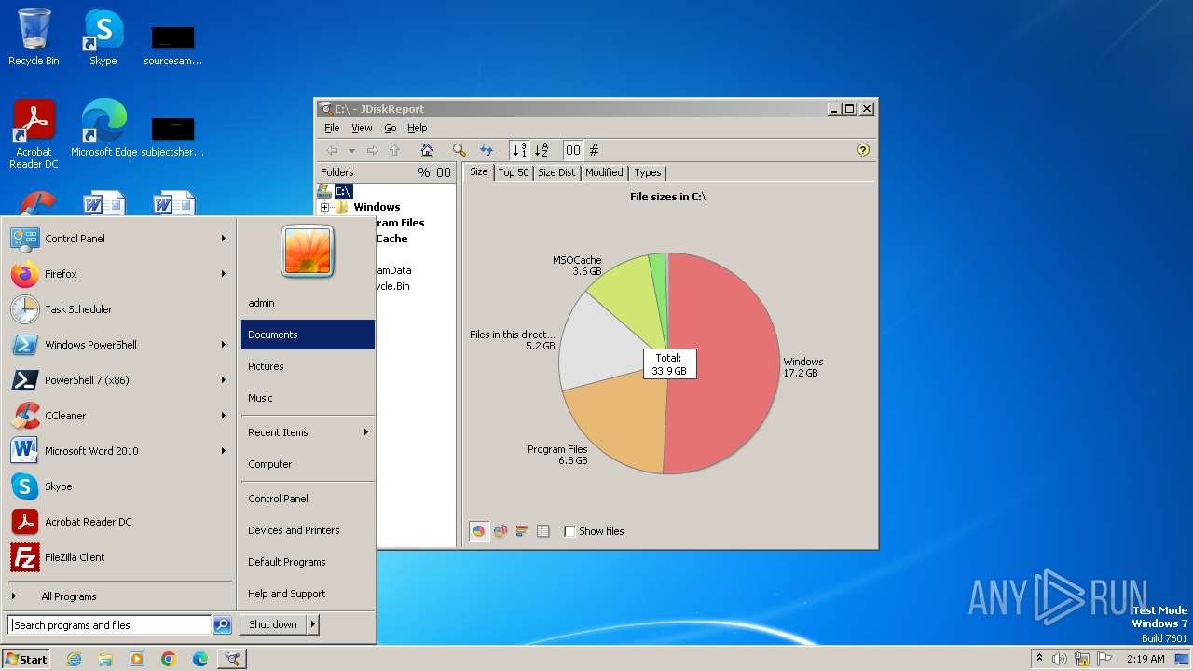Toggle '%' display in Folders header
Image resolution: width=1193 pixels, height=671 pixels.
coord(424,172)
